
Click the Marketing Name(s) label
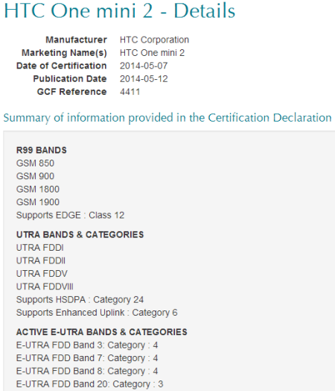[64, 53]
